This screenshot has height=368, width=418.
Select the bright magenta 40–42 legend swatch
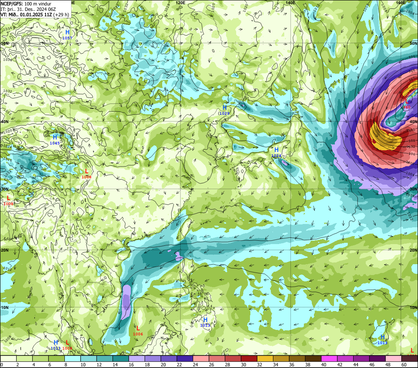(329, 358)
